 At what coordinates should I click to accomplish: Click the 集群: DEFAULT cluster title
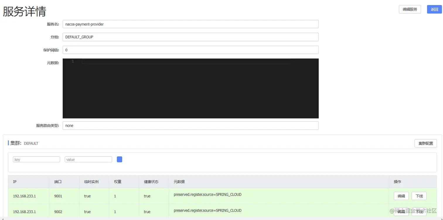(24, 143)
